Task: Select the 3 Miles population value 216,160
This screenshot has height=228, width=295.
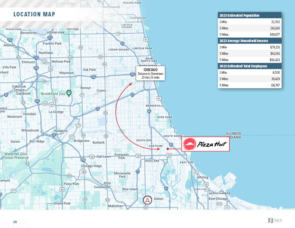Action: [x=275, y=28]
